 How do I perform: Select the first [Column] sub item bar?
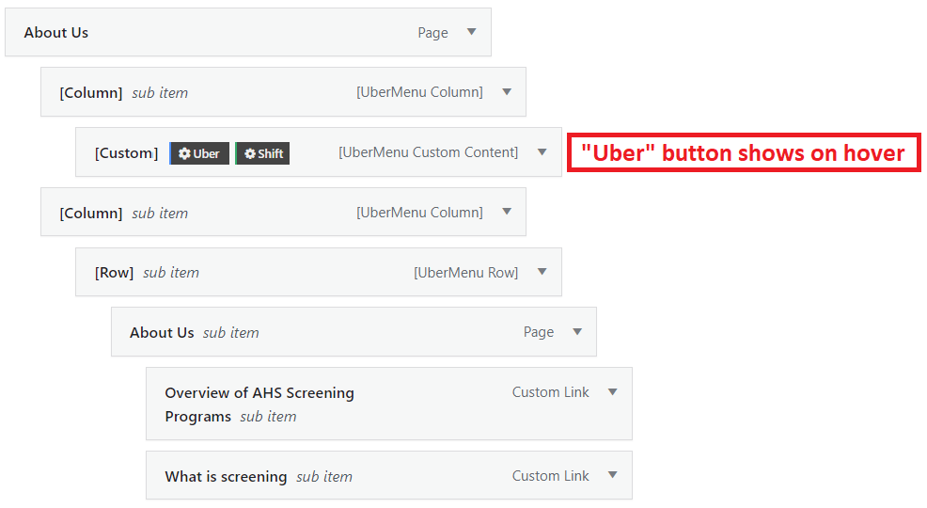click(283, 92)
